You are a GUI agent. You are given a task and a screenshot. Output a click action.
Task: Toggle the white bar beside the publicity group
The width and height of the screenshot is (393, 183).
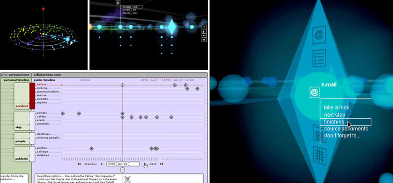pos(32,154)
